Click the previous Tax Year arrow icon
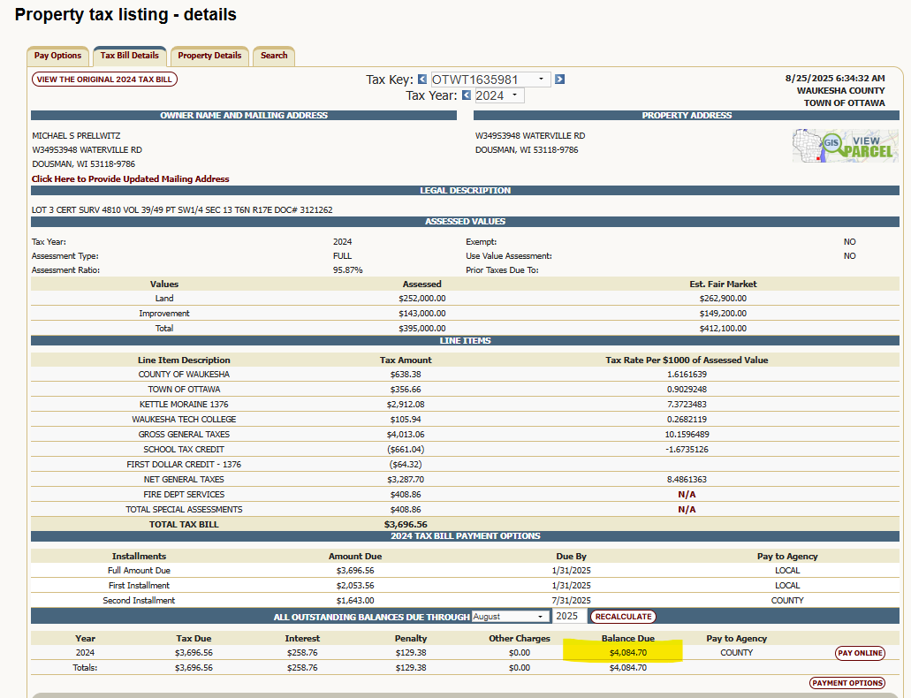911x698 pixels. [x=466, y=95]
